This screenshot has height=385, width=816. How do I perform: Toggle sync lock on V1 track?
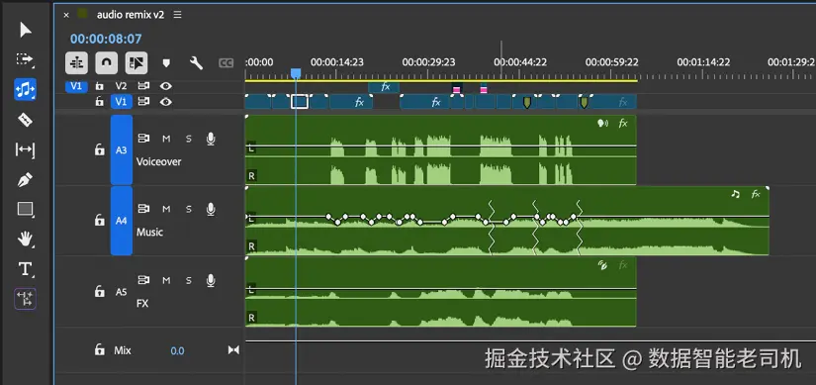tap(143, 102)
